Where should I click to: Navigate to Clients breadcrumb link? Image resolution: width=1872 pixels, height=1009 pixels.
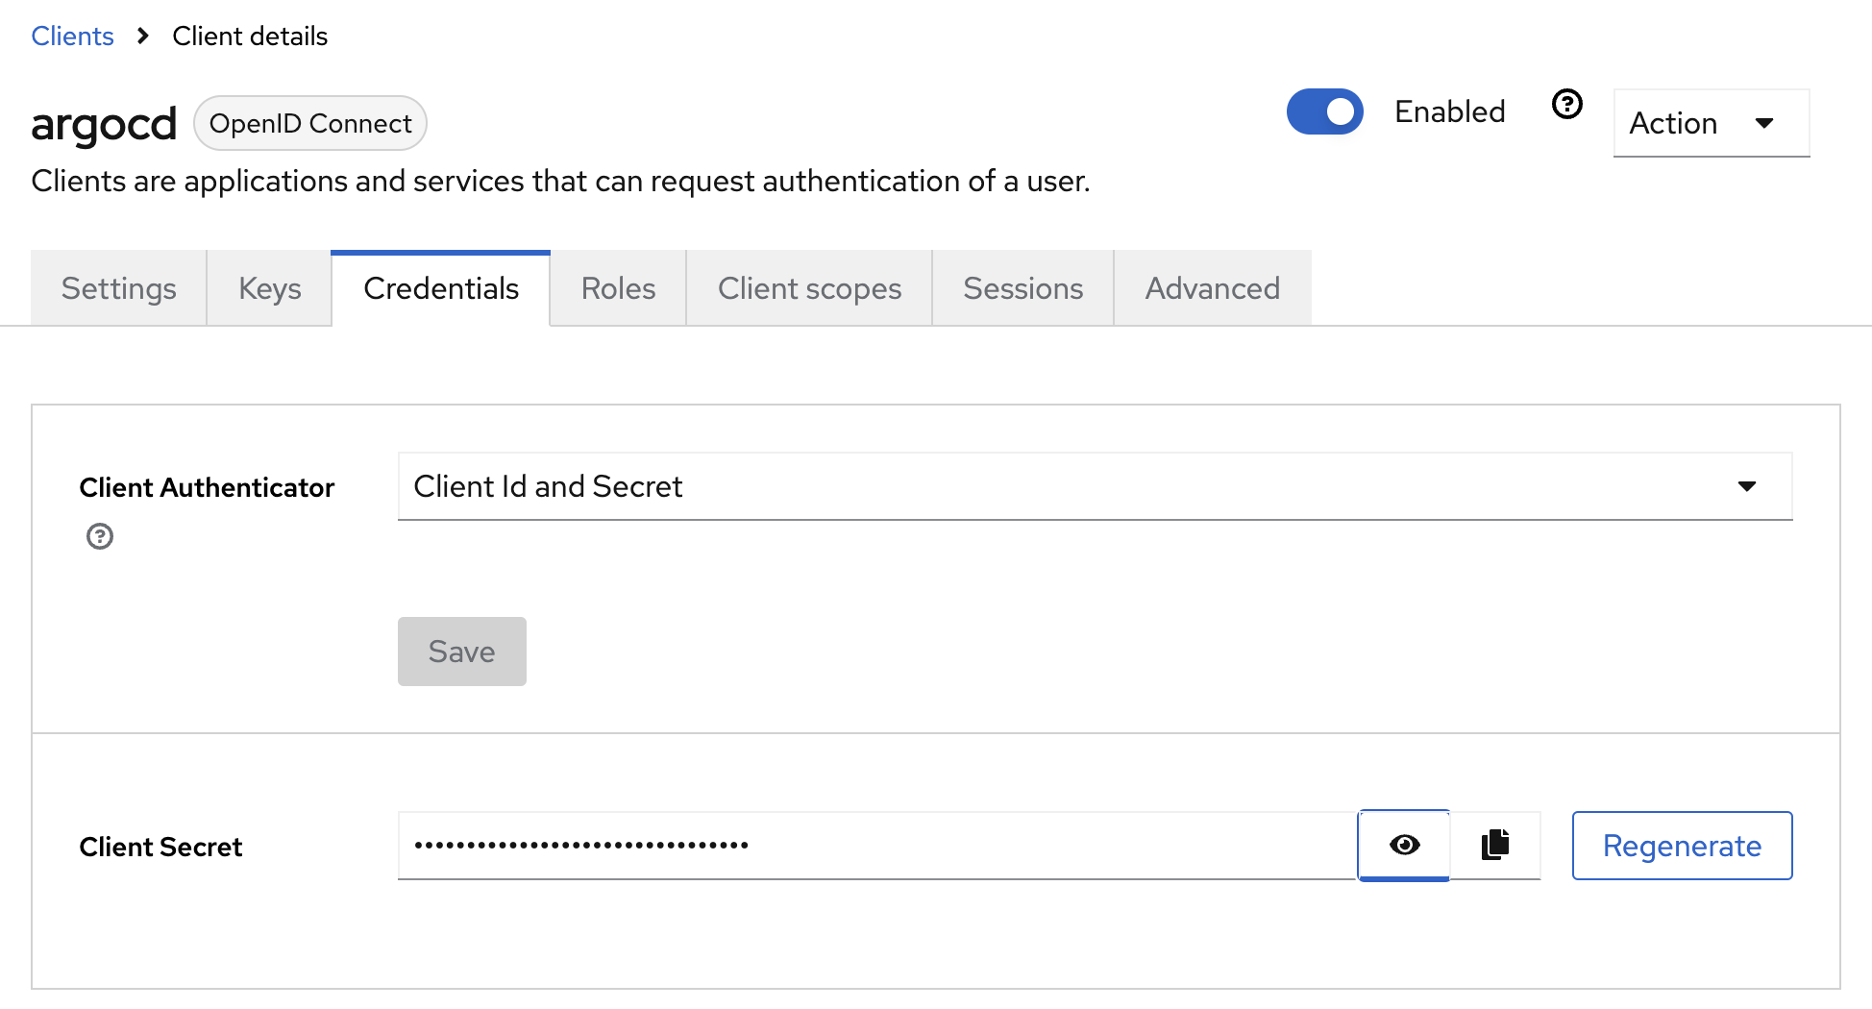72,36
